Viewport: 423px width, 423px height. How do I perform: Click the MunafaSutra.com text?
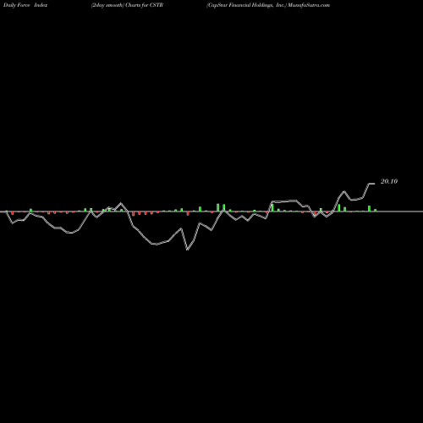click(309, 5)
